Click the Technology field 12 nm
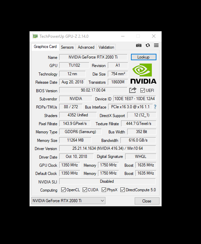Screen dimensions: 201x244 72,74
